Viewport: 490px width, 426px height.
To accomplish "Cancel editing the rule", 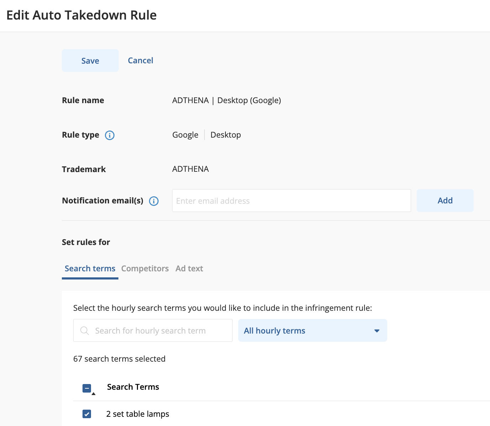I will pyautogui.click(x=140, y=60).
